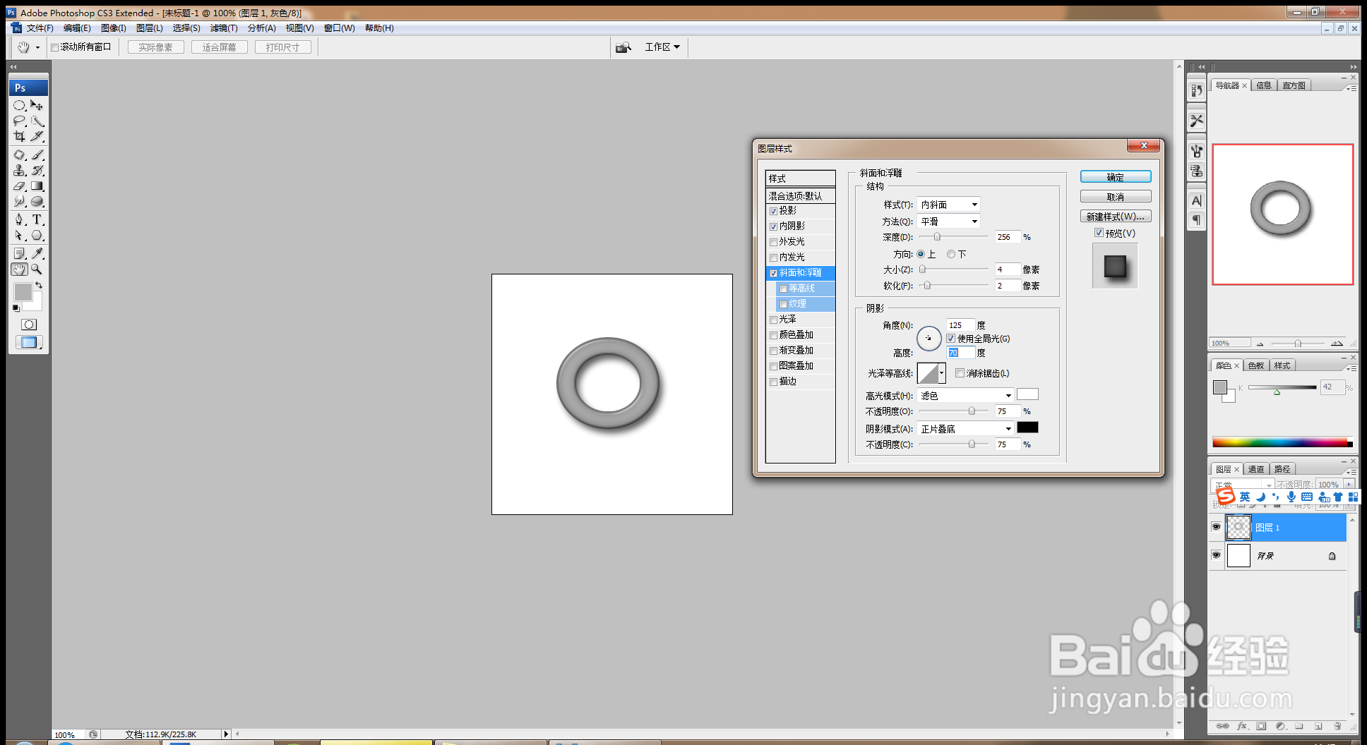Select the Elliptical Marquee tool

(20, 105)
